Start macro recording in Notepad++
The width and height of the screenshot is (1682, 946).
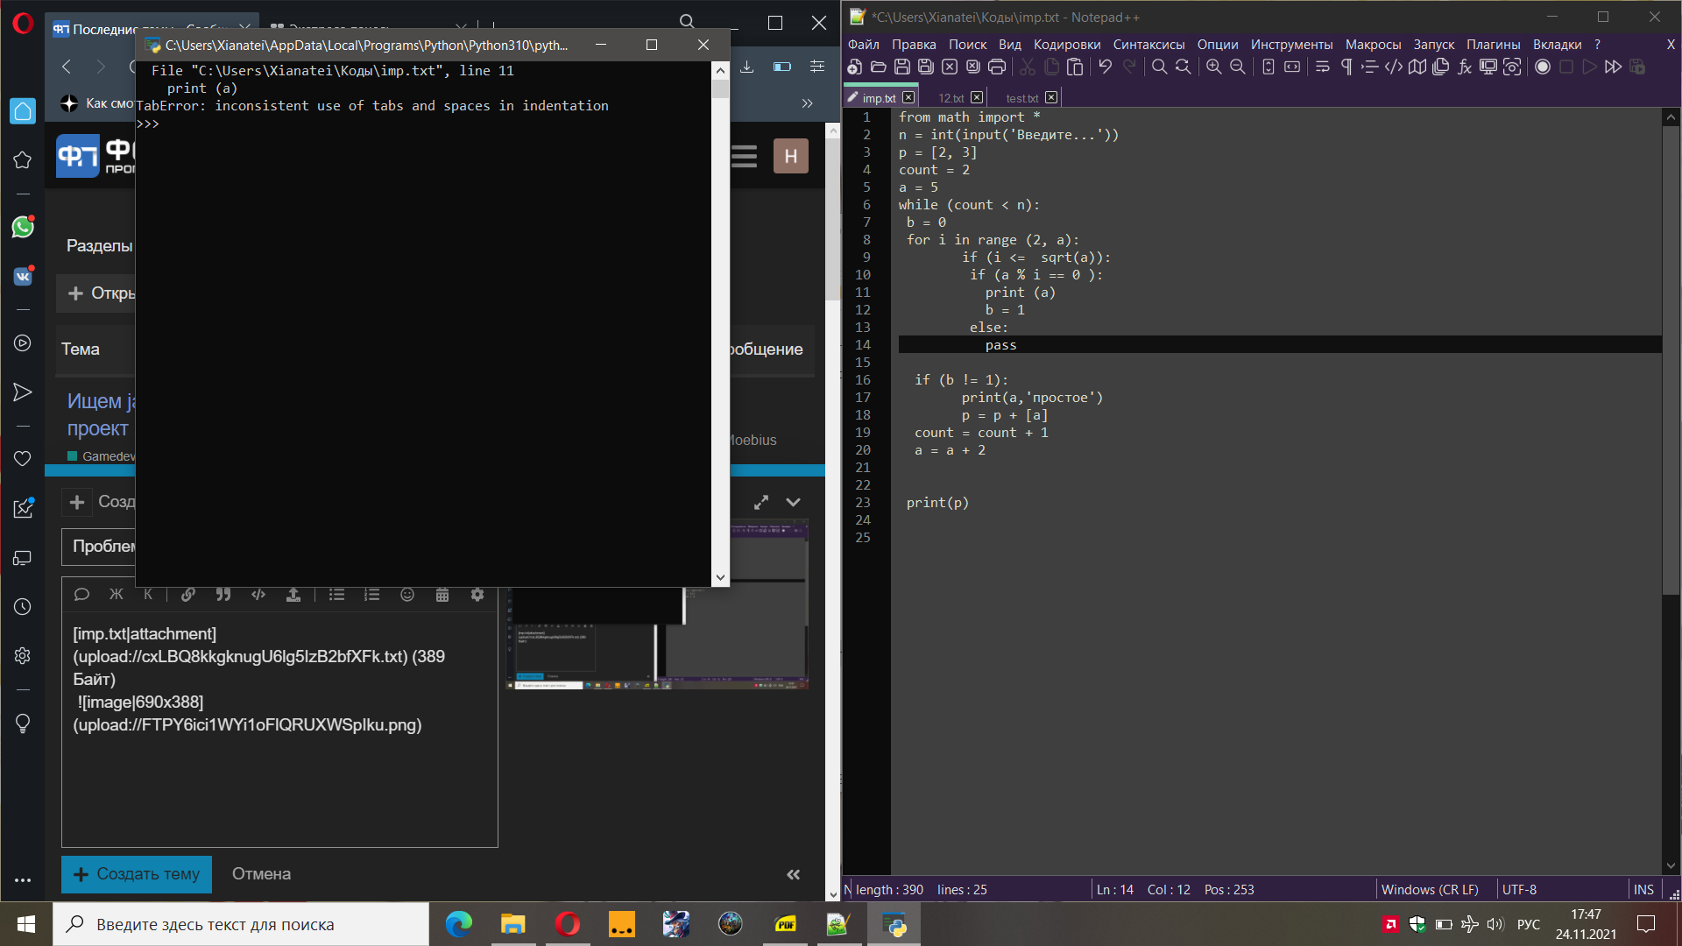point(1543,67)
